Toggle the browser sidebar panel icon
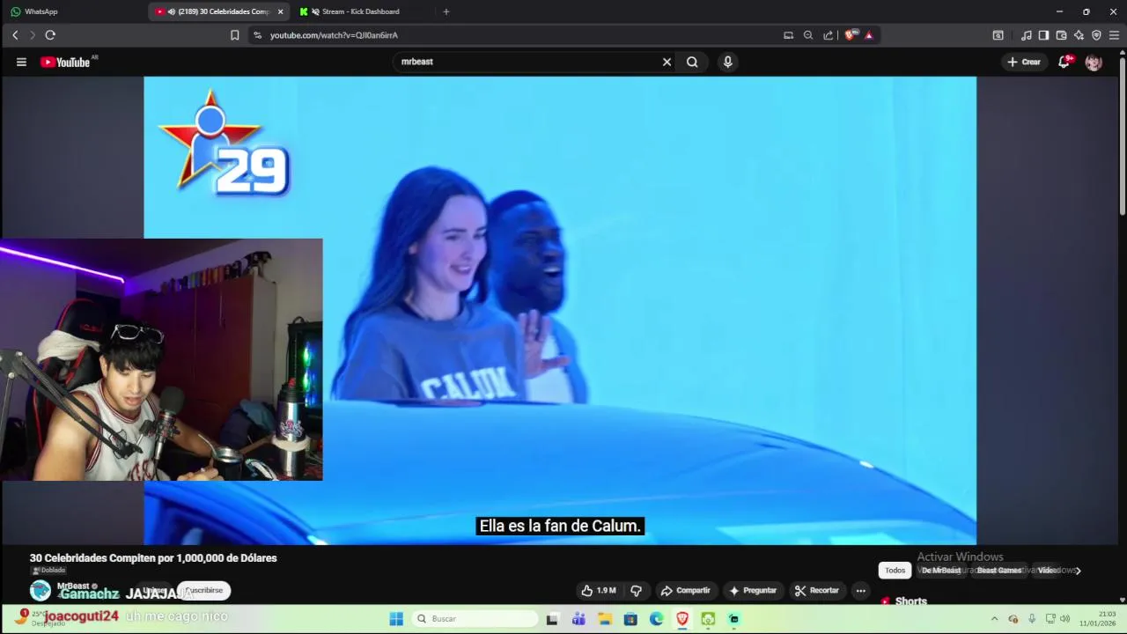Image resolution: width=1127 pixels, height=634 pixels. pyautogui.click(x=1043, y=35)
